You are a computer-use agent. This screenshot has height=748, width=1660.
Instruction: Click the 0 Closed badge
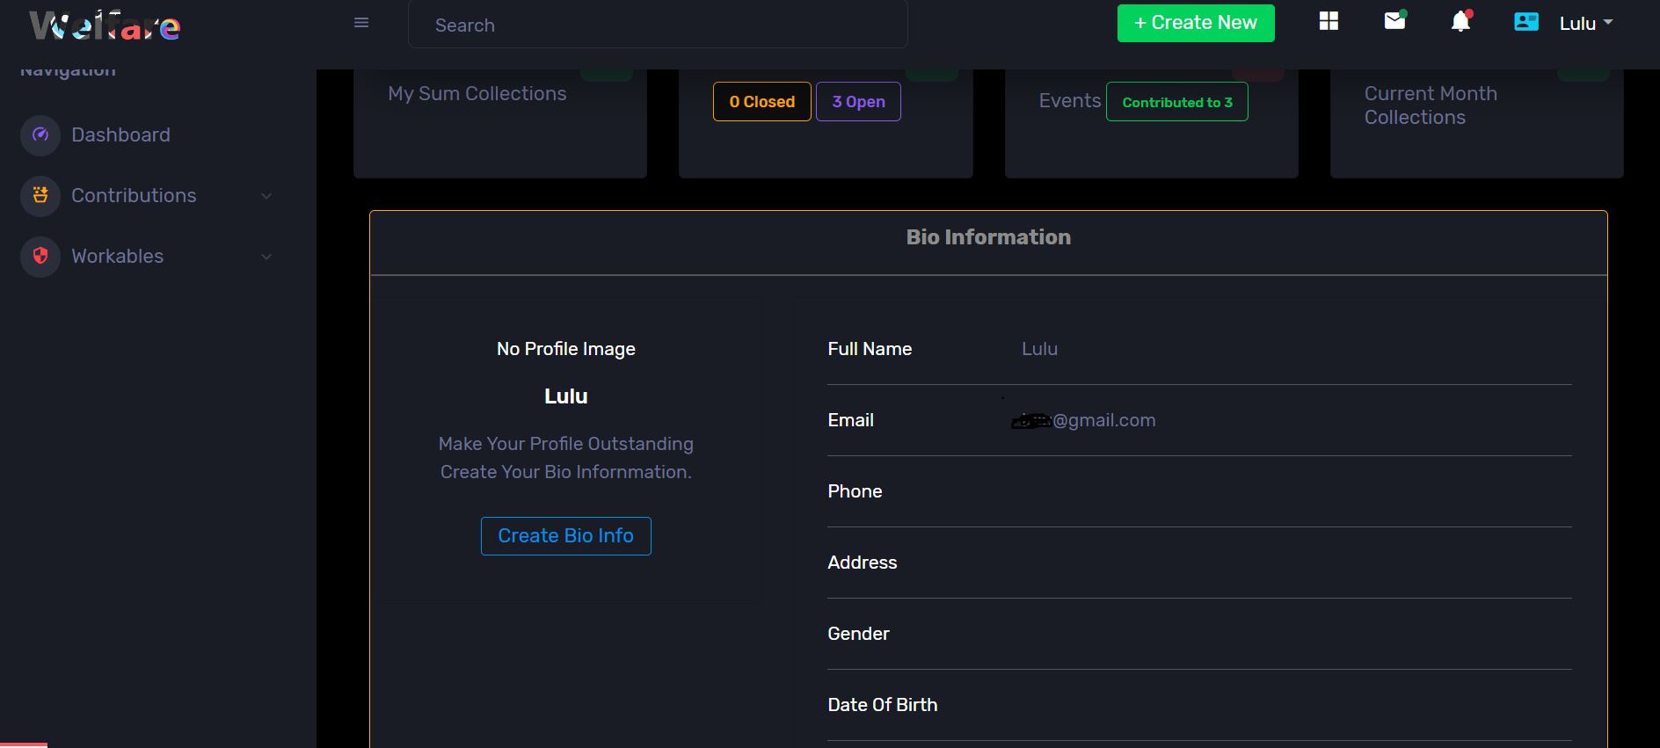pos(761,102)
